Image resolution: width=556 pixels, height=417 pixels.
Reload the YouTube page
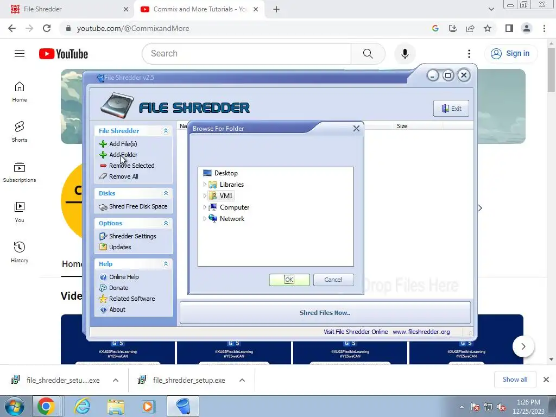point(47,28)
